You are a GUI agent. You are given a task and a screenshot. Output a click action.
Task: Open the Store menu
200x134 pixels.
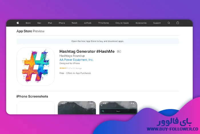coord(28,23)
